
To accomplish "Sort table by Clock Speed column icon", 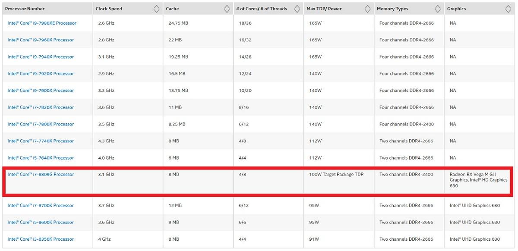I will 156,9.
